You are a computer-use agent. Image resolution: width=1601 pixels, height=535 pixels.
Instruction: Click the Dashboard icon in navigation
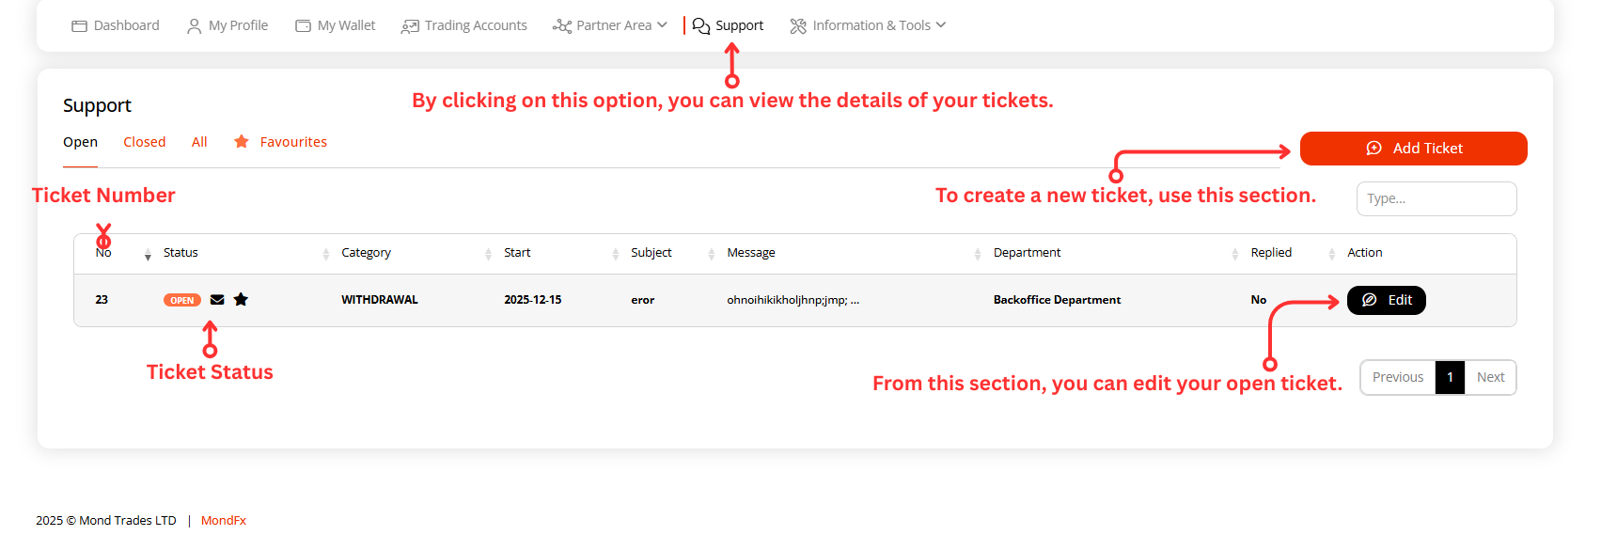pyautogui.click(x=79, y=26)
